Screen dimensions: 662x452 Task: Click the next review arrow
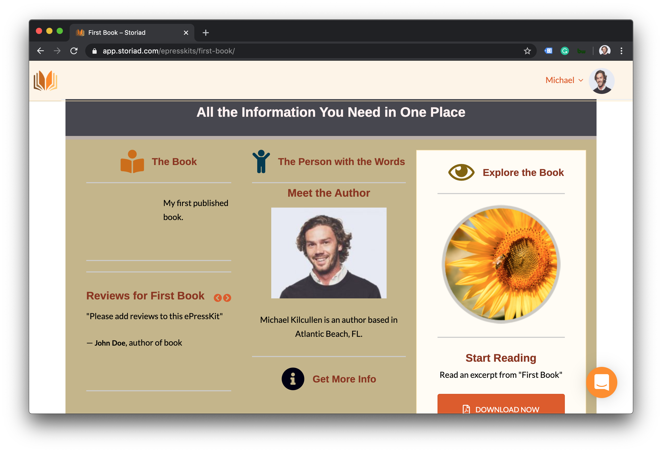[227, 298]
